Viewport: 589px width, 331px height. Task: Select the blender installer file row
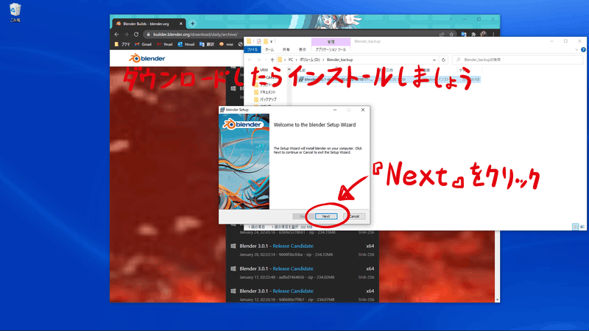(x=389, y=79)
